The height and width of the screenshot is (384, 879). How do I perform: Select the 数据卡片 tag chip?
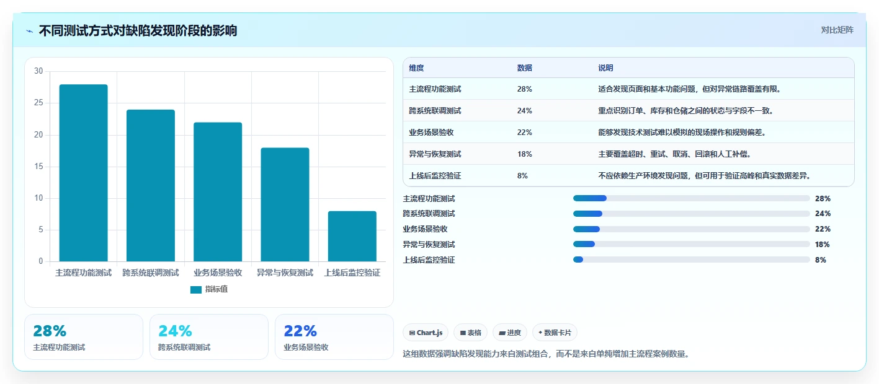click(x=555, y=333)
